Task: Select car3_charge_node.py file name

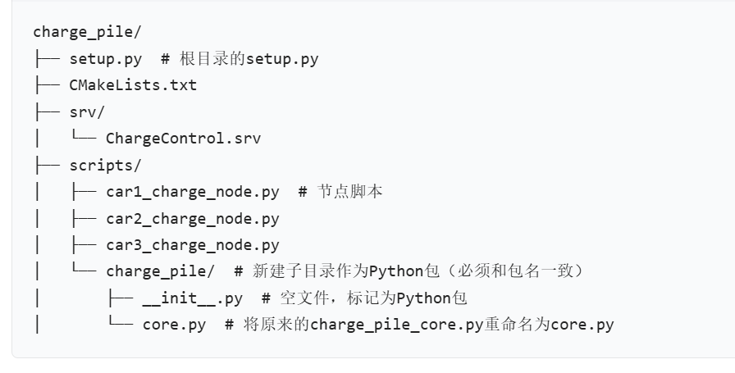Action: pyautogui.click(x=193, y=245)
